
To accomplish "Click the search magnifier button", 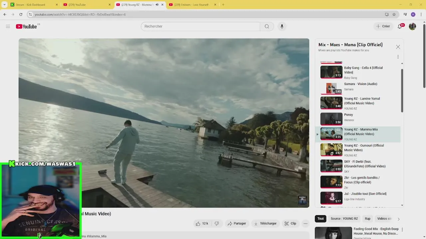I will tap(267, 26).
